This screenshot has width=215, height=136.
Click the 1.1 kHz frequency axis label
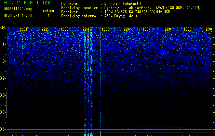click(x=3, y=44)
